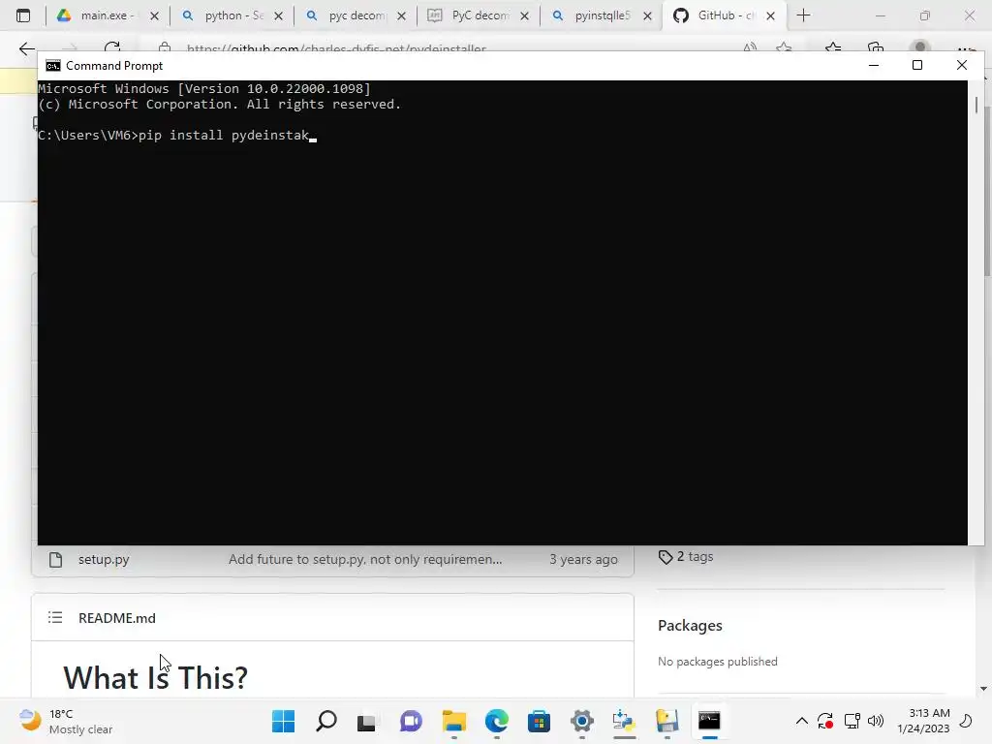Close the GitHub tab
This screenshot has width=992, height=744.
(x=770, y=16)
